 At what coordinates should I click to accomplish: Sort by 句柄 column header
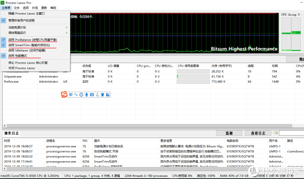pyautogui.click(x=282, y=66)
